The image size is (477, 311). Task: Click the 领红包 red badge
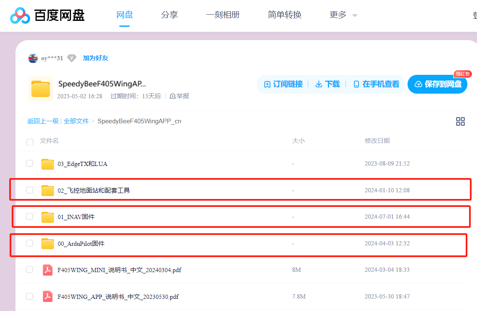(x=462, y=74)
